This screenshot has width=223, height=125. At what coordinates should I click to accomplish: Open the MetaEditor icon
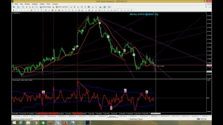tap(53, 7)
